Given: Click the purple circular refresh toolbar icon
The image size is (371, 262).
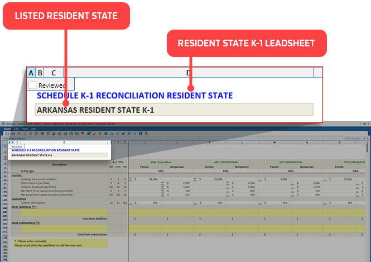Looking at the screenshot, I should pos(36,134).
